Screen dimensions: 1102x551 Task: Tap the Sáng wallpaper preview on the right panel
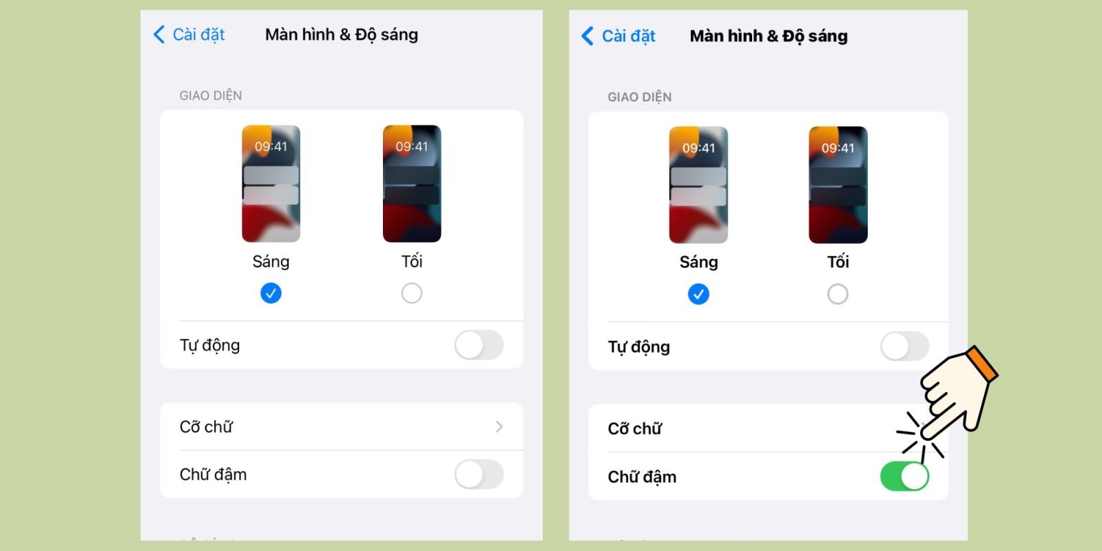click(698, 184)
